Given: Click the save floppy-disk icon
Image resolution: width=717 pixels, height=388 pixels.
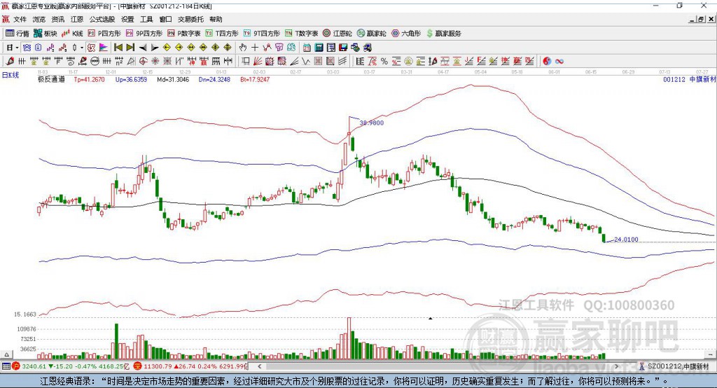Looking at the screenshot, I should pos(343,48).
